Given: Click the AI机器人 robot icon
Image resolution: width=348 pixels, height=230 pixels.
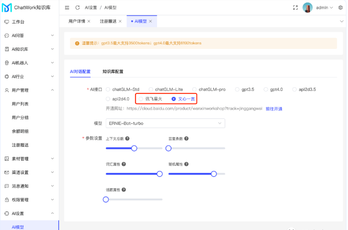Looking at the screenshot, I should click(7, 63).
